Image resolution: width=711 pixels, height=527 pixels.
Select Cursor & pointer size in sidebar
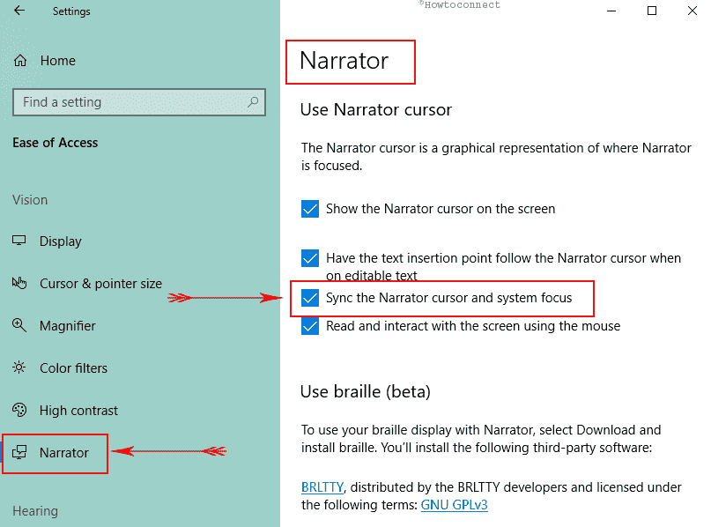pyautogui.click(x=100, y=284)
